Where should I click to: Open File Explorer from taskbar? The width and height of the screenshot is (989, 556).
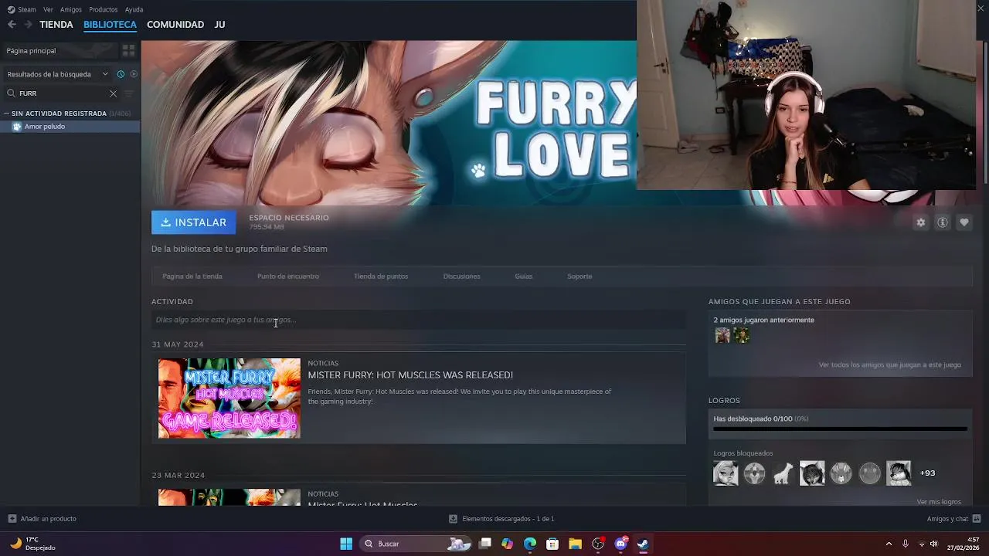(x=575, y=544)
